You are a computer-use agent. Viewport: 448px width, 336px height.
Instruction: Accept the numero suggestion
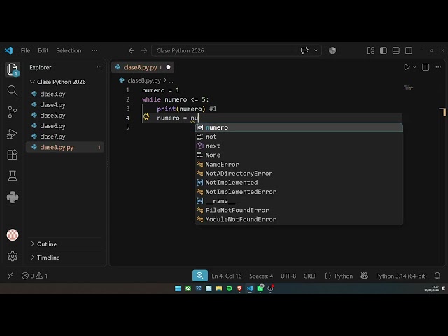point(299,127)
